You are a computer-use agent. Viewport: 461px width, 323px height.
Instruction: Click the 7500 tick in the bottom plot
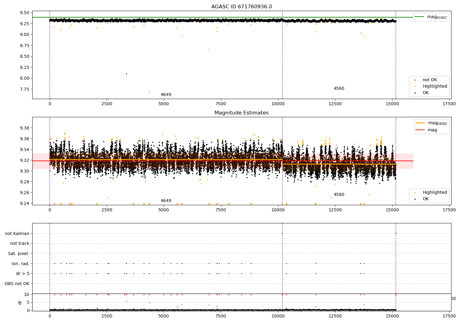[221, 316]
